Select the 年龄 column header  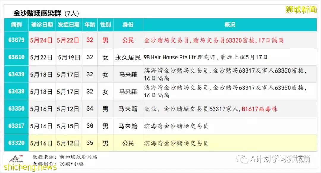[x=90, y=25]
